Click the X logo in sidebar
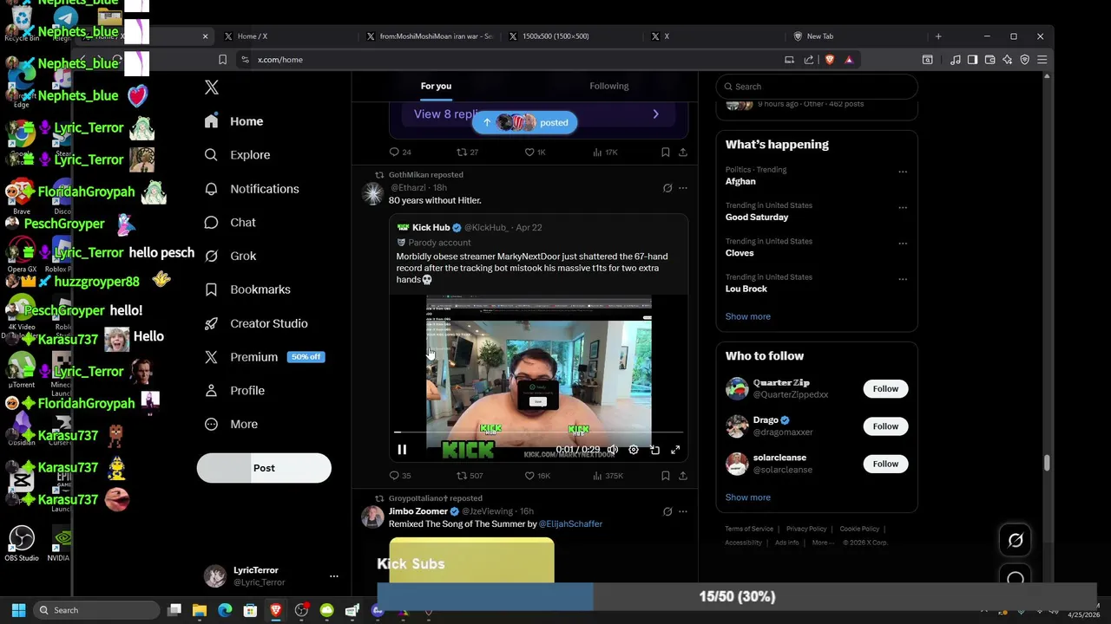 point(212,87)
